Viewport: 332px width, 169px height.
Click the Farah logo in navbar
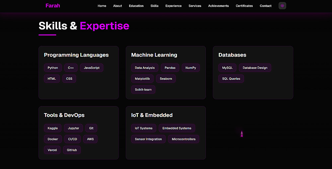pos(53,6)
